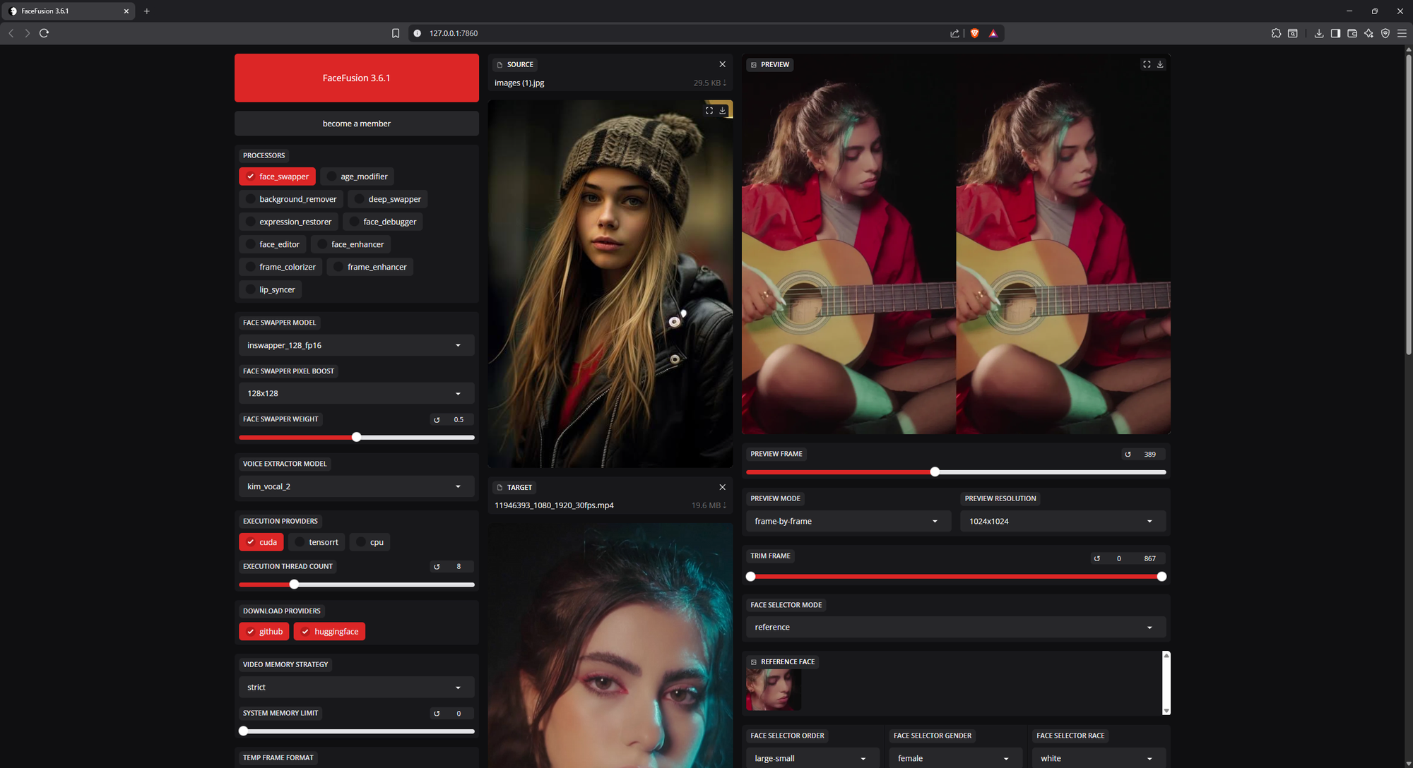
Task: Reset the Trim Frame range
Action: 1096,558
